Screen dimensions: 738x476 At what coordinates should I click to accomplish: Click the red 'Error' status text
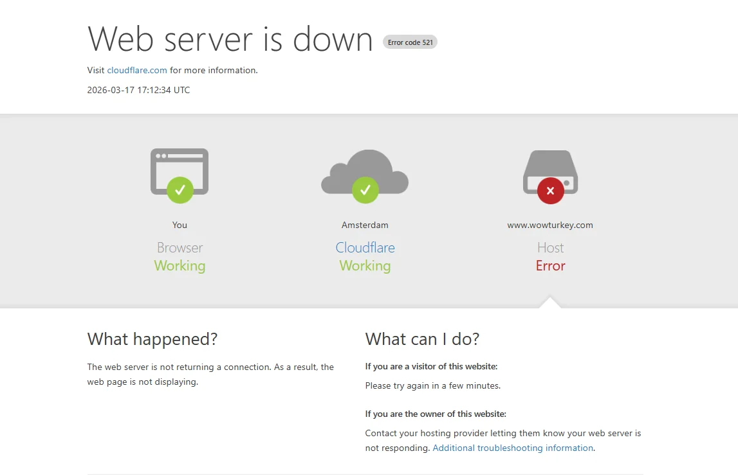(550, 266)
